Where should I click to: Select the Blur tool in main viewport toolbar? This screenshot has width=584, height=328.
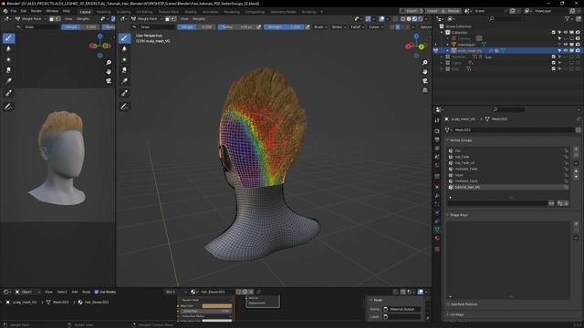[x=125, y=48]
